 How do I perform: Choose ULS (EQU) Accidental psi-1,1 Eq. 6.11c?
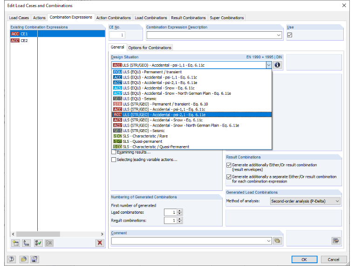[x=192, y=77]
